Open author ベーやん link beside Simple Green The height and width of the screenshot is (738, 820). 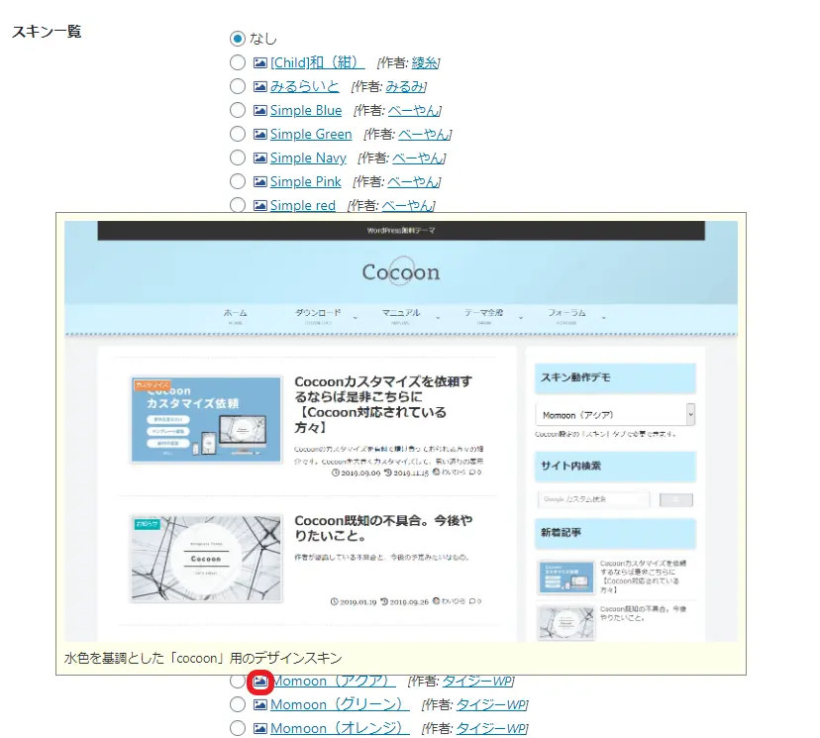click(424, 134)
